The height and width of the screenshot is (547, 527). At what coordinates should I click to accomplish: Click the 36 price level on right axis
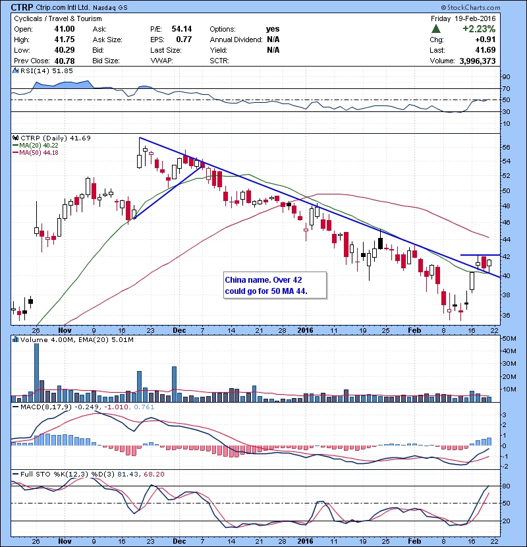[506, 315]
